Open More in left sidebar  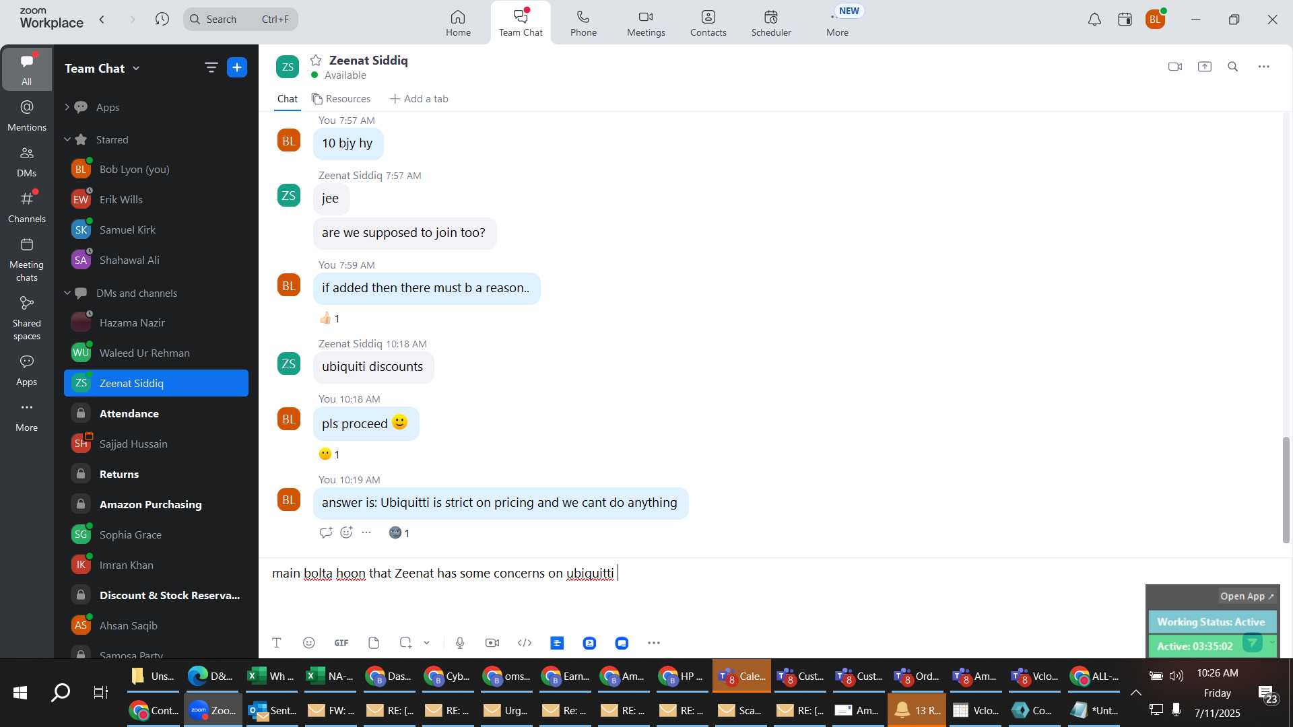click(27, 416)
